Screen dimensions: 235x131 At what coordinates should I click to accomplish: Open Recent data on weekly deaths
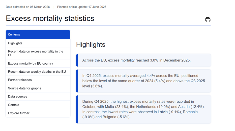pos(37,72)
